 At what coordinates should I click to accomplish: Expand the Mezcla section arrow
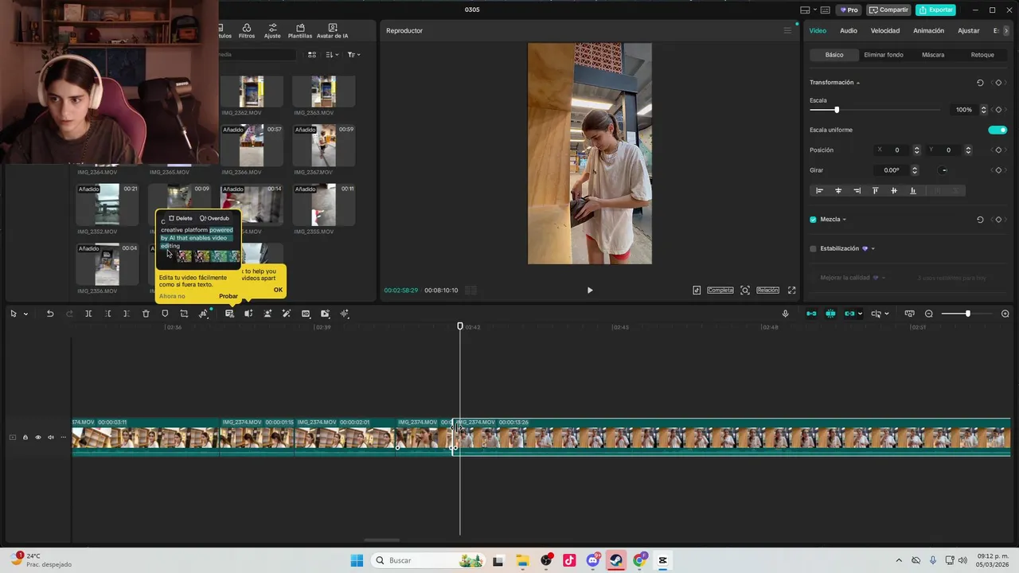coord(845,220)
